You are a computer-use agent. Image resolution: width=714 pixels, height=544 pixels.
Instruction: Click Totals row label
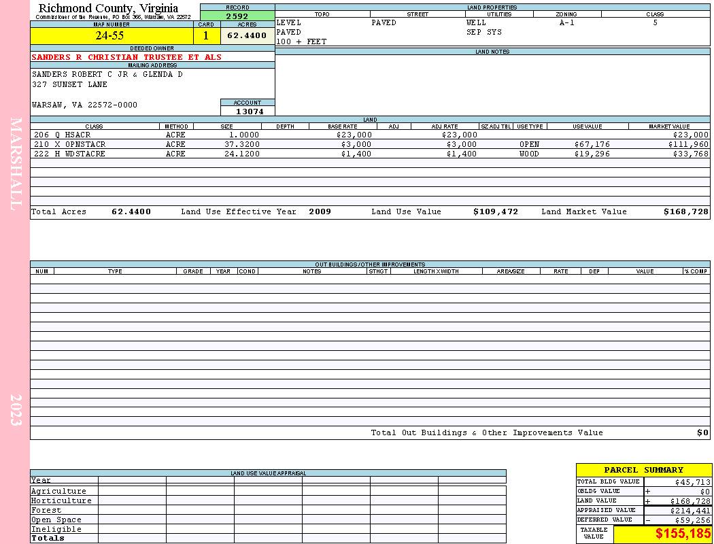[x=48, y=538]
